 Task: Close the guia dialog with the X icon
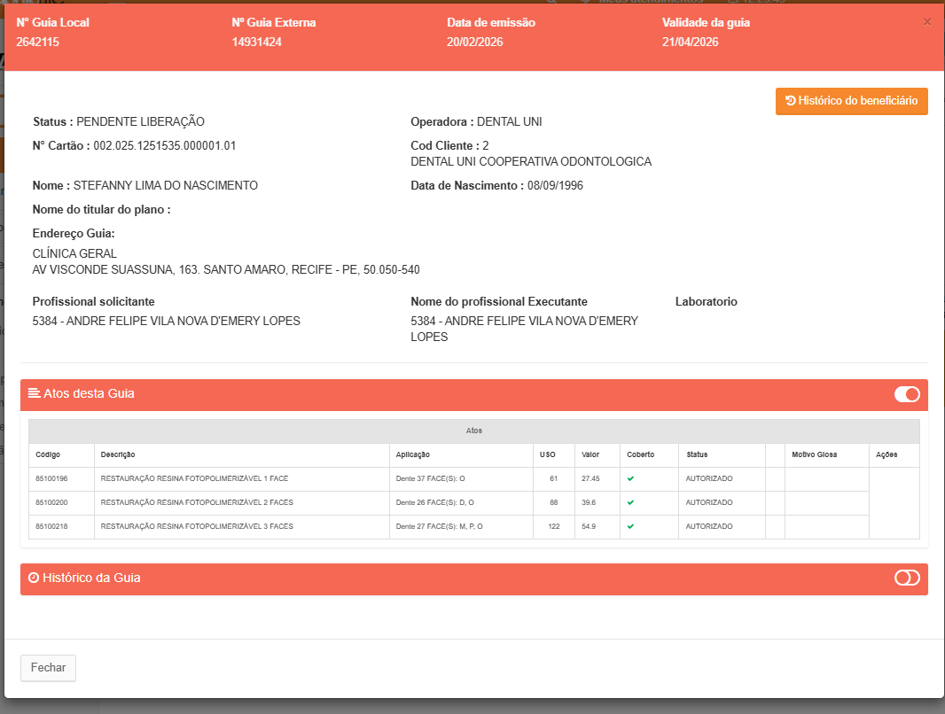927,22
